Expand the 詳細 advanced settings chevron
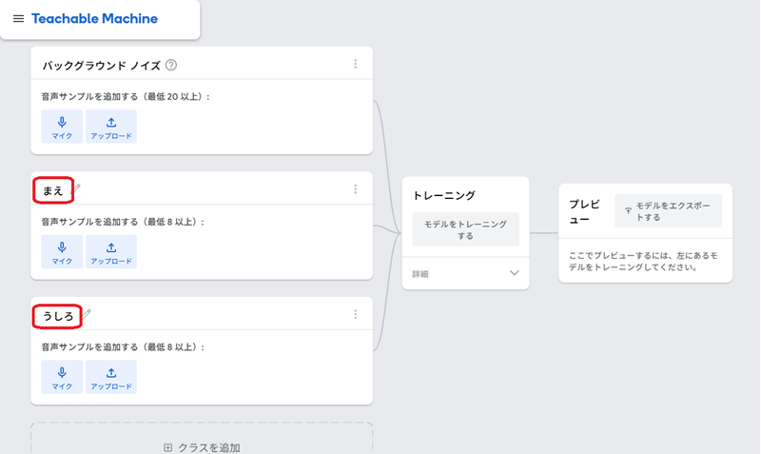The image size is (761, 454). [x=515, y=273]
